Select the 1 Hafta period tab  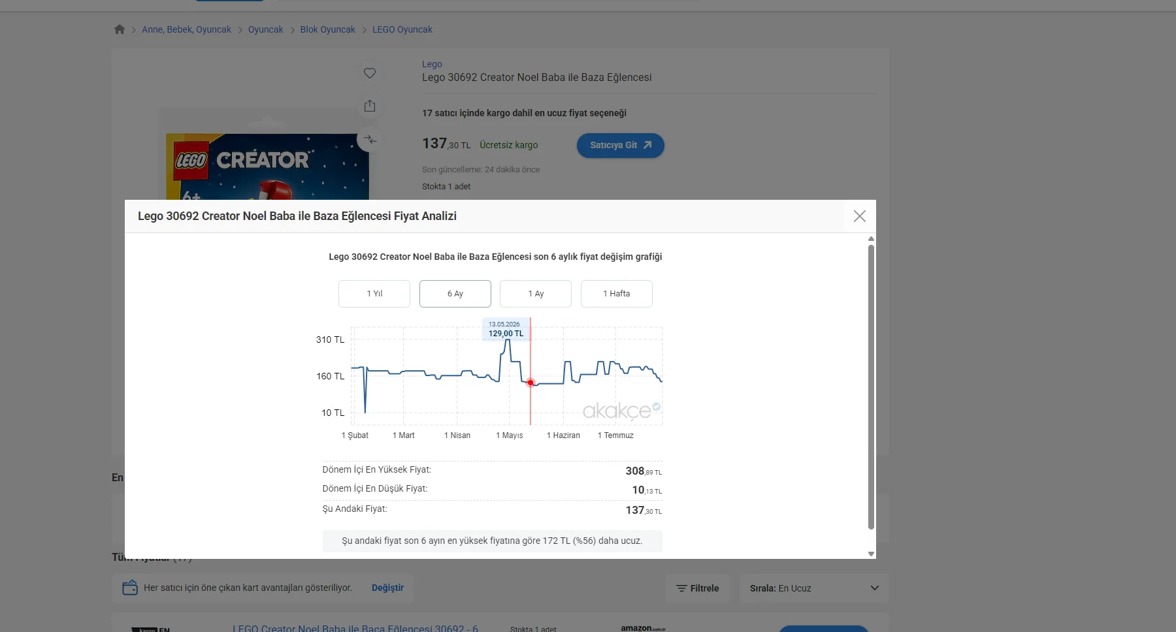(617, 294)
